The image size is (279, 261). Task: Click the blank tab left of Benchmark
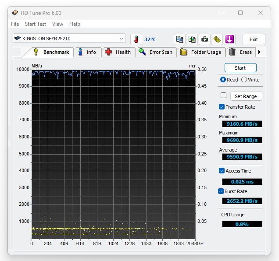(x=17, y=52)
